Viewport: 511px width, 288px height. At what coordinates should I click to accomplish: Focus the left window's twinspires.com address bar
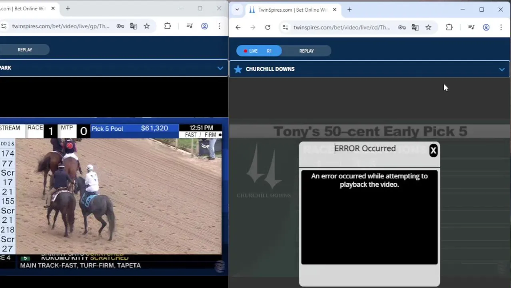[x=61, y=26]
